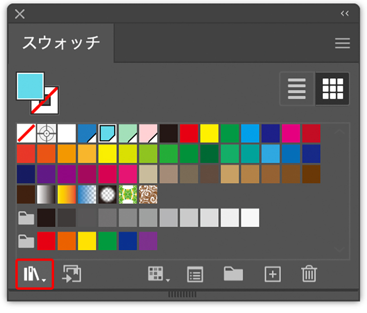Screen dimensions: 367x313
Task: Open Swatch Options
Action: [195, 274]
